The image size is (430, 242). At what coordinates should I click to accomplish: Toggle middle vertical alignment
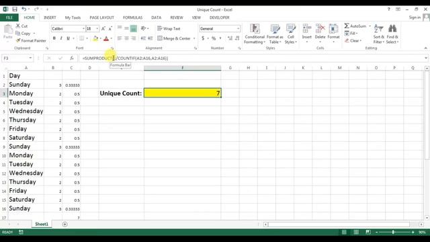click(x=126, y=28)
